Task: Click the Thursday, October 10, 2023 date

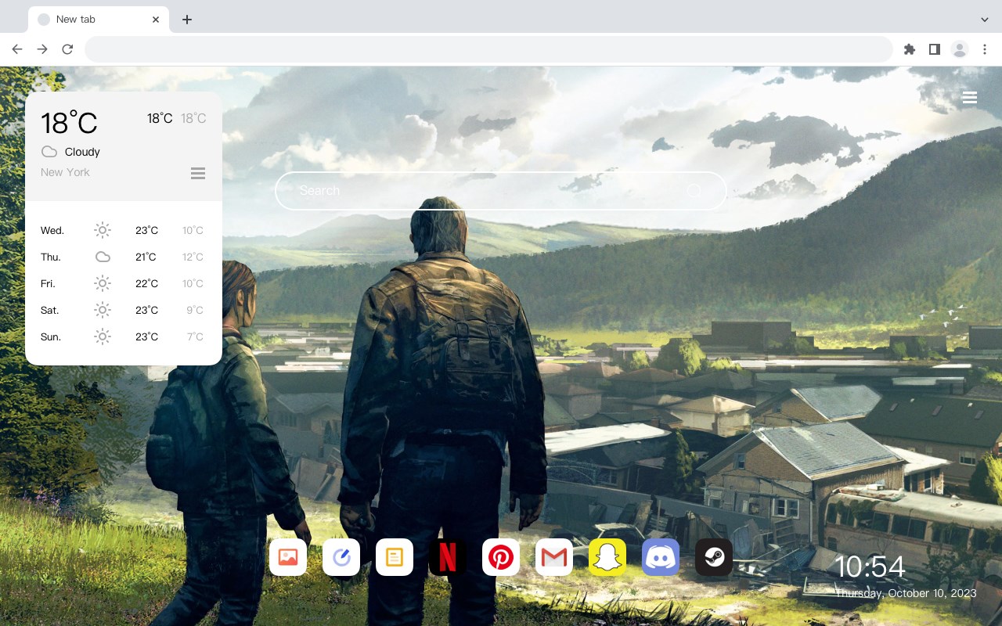Action: pyautogui.click(x=906, y=593)
